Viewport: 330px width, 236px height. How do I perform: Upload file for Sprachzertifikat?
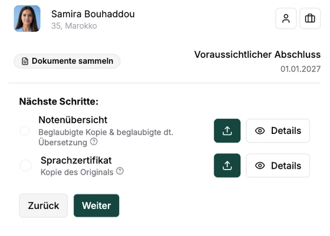pos(227,165)
